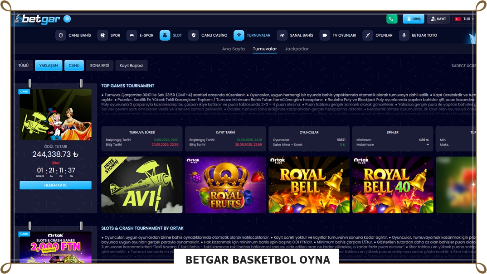
Task: Open TV Oyunları from the navigation
Action: (338, 35)
